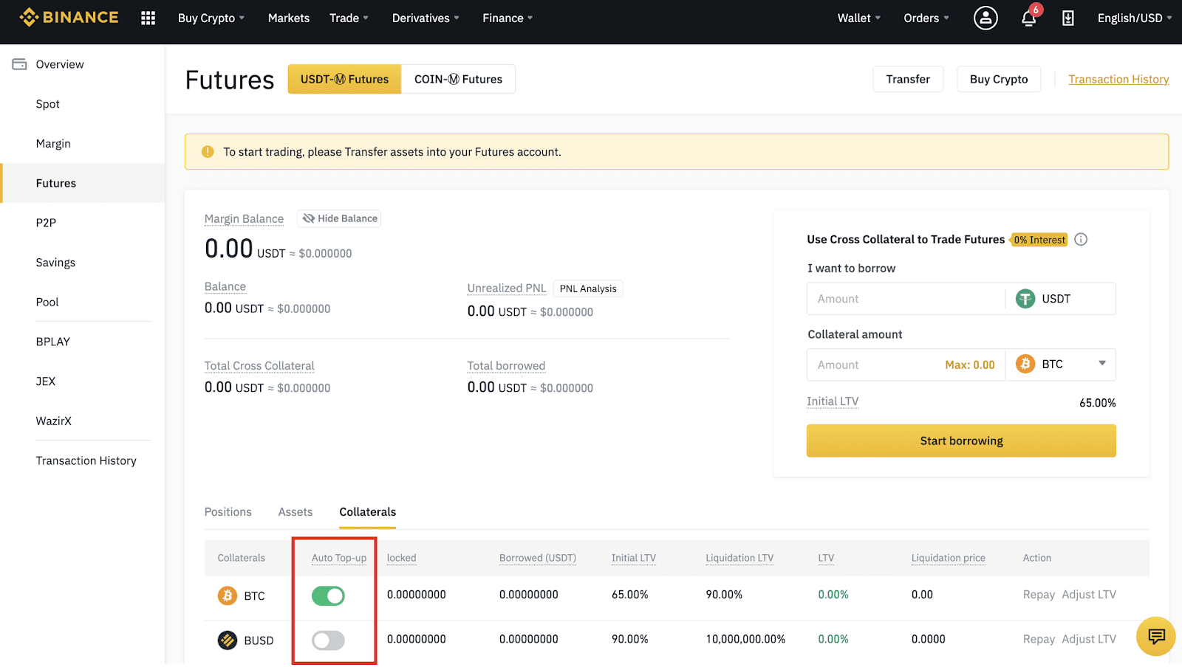Click the Overview wallet icon in sidebar
Image resolution: width=1182 pixels, height=667 pixels.
(20, 64)
